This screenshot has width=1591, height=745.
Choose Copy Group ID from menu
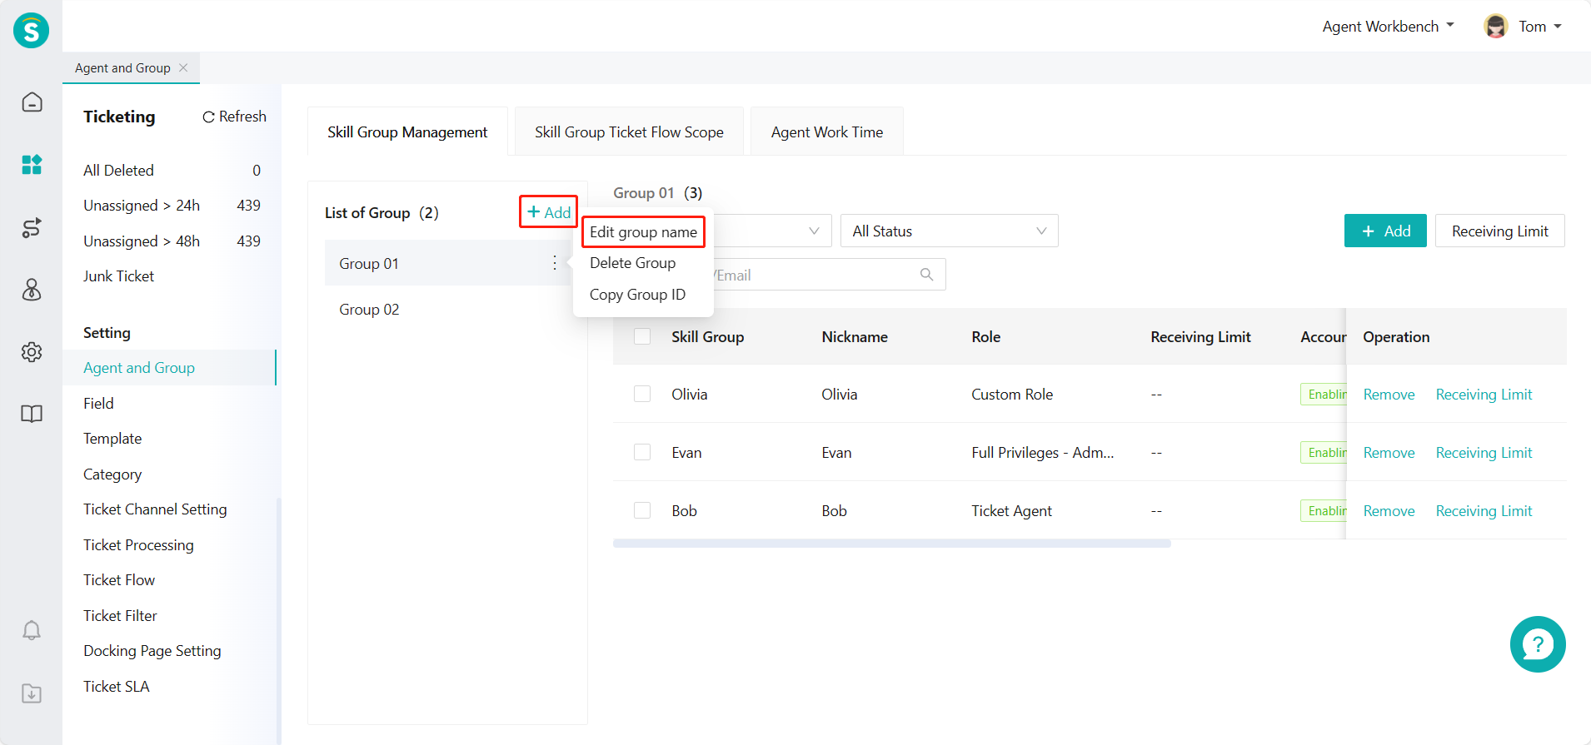click(x=638, y=295)
